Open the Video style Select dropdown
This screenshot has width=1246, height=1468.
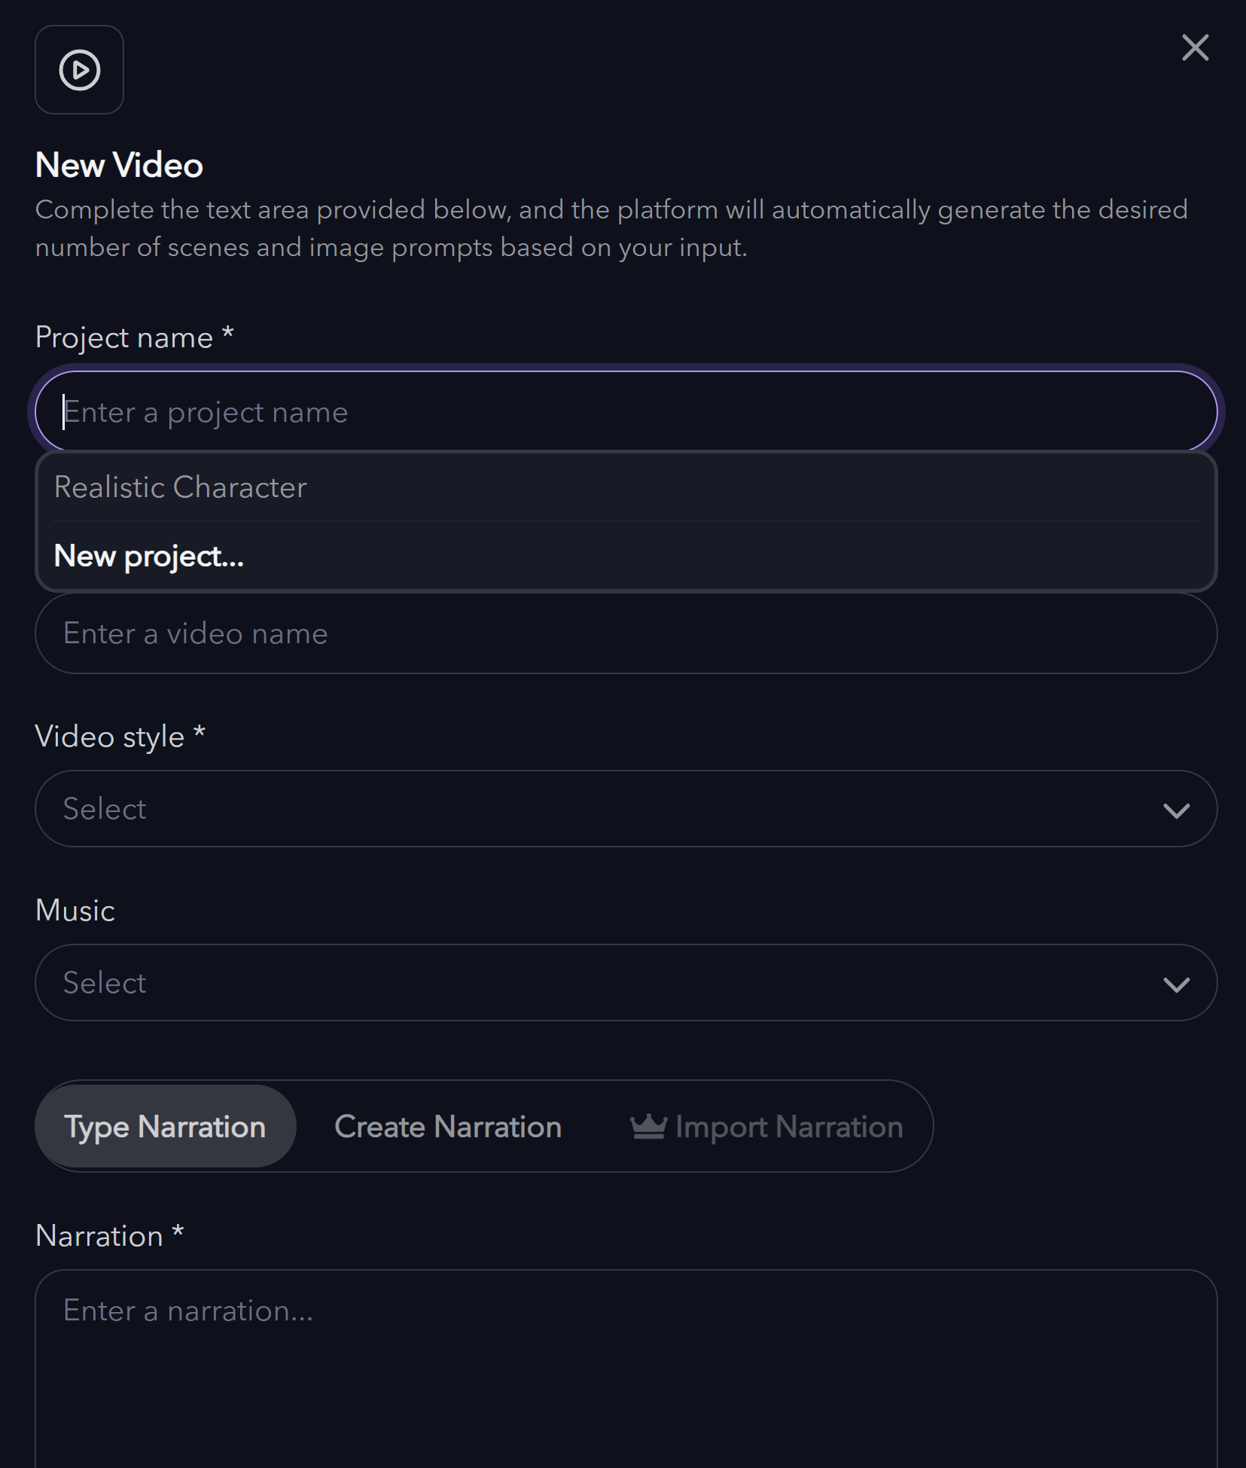coord(626,809)
